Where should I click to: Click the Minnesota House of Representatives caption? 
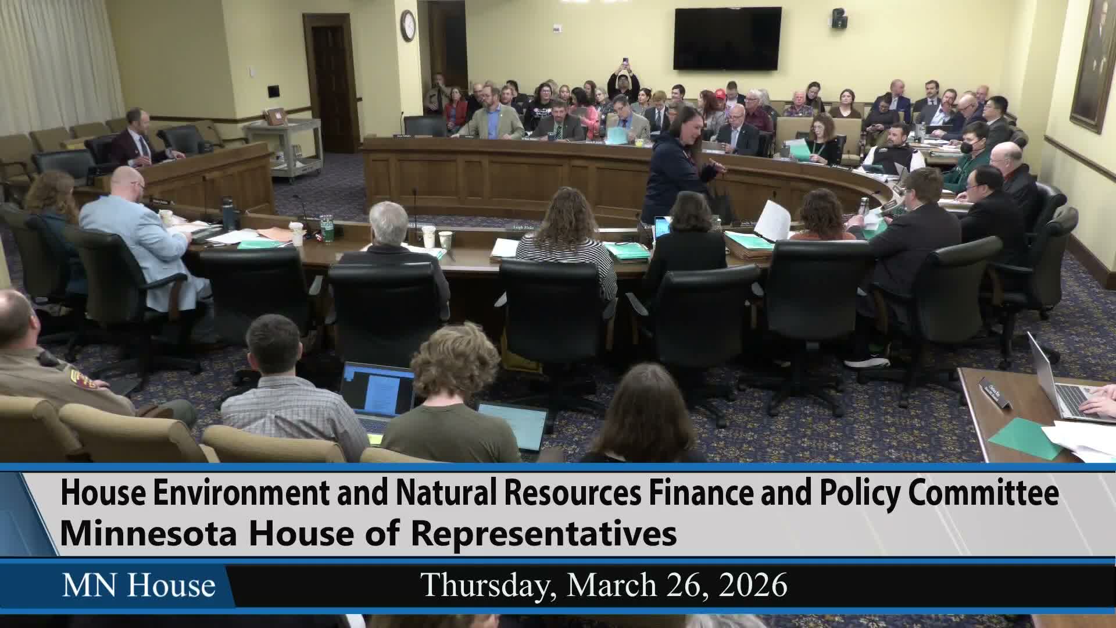pos(369,533)
